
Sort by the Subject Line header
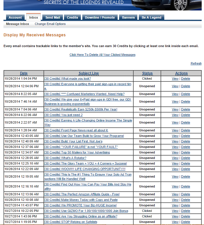pyautogui.click(x=89, y=73)
